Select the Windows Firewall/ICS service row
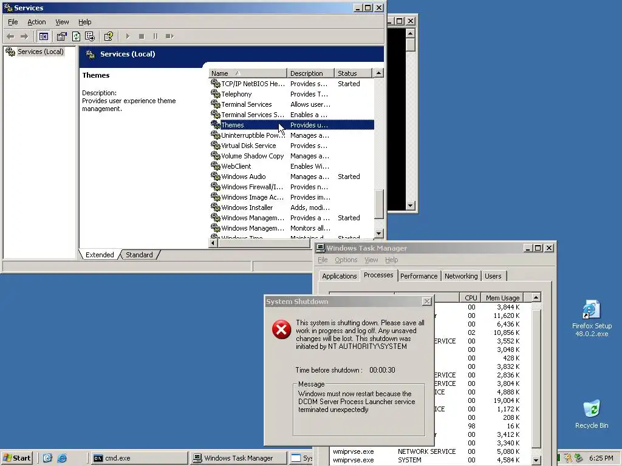 coord(292,187)
